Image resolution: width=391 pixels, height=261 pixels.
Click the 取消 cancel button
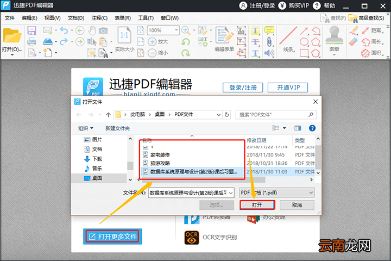[x=297, y=205]
